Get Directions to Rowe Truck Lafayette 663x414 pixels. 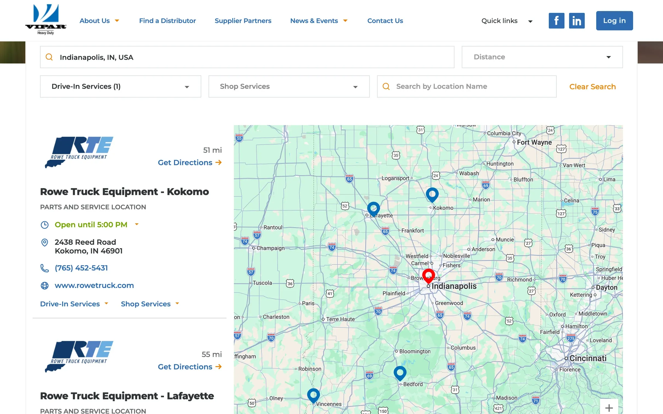[190, 367]
